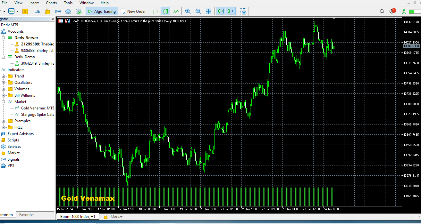
Task: Open the MetaEditor IDE button
Action: click(37, 11)
